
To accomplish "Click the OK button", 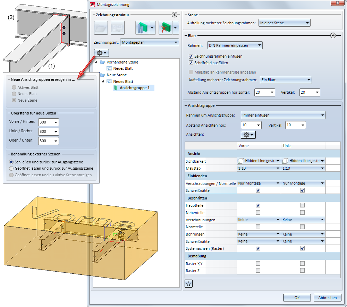I will tap(297, 298).
